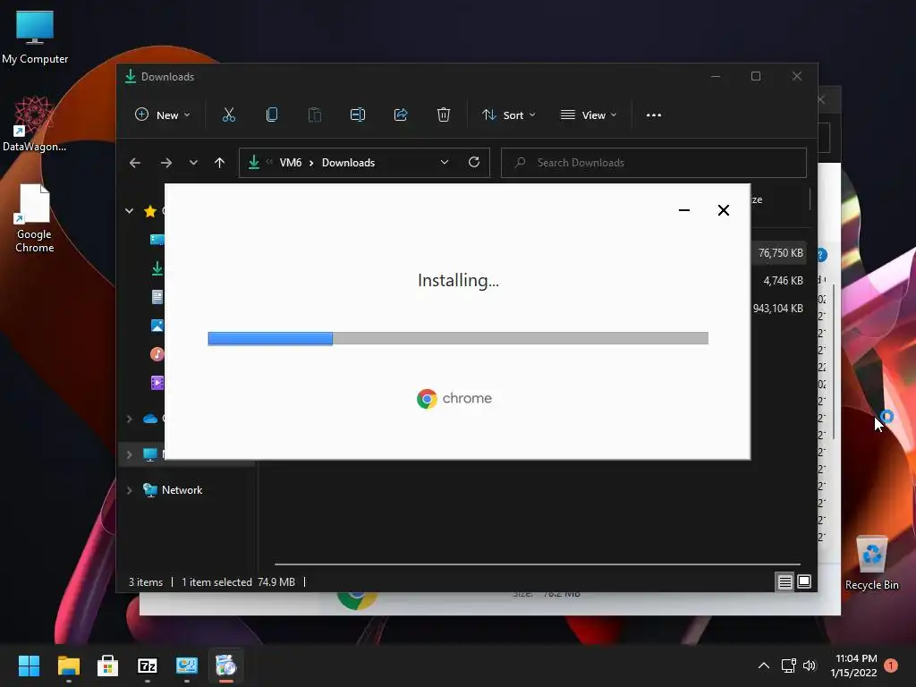Select the Desktop icon in the sidebar

pyautogui.click(x=157, y=240)
